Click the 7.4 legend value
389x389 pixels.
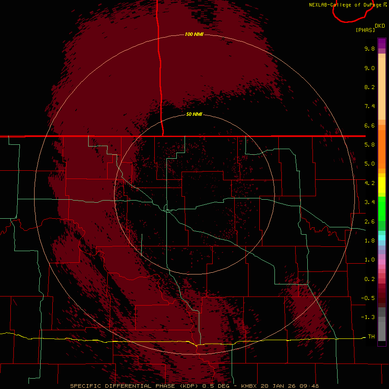(370, 106)
